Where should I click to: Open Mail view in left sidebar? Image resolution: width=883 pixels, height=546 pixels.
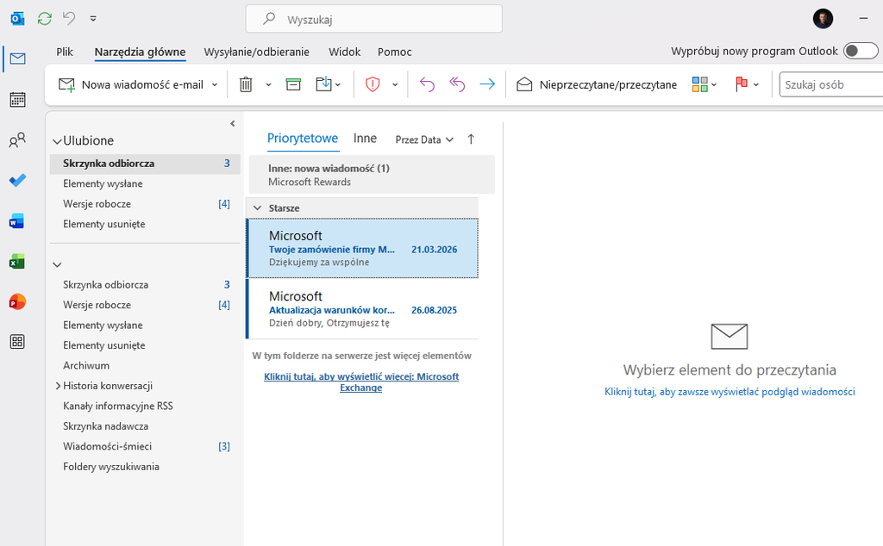(17, 59)
